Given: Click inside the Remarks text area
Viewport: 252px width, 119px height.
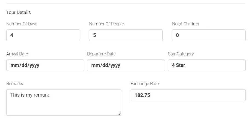Looking at the screenshot, I should [64, 102].
